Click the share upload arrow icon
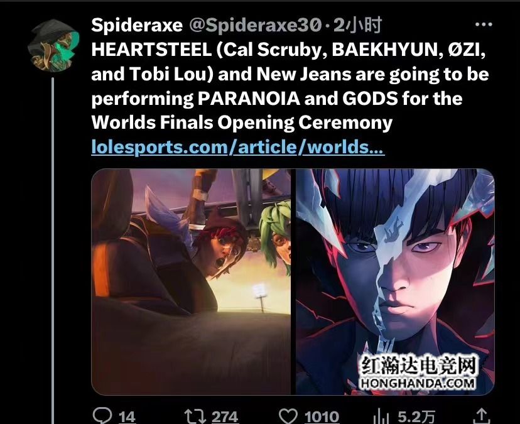The width and height of the screenshot is (520, 424). click(481, 416)
